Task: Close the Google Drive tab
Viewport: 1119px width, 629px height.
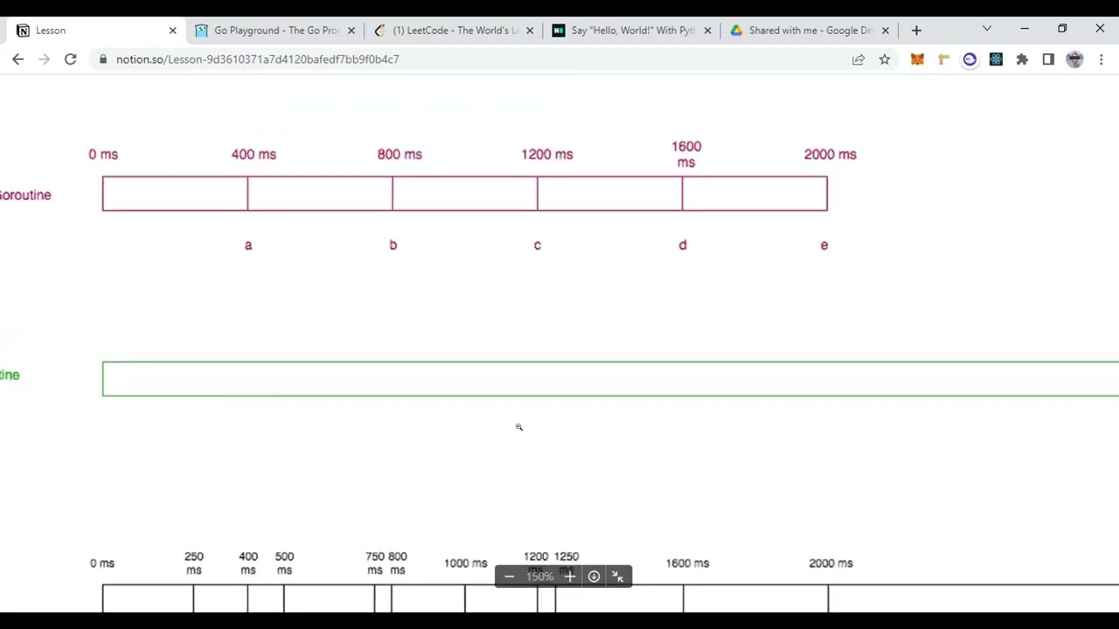Action: tap(885, 30)
